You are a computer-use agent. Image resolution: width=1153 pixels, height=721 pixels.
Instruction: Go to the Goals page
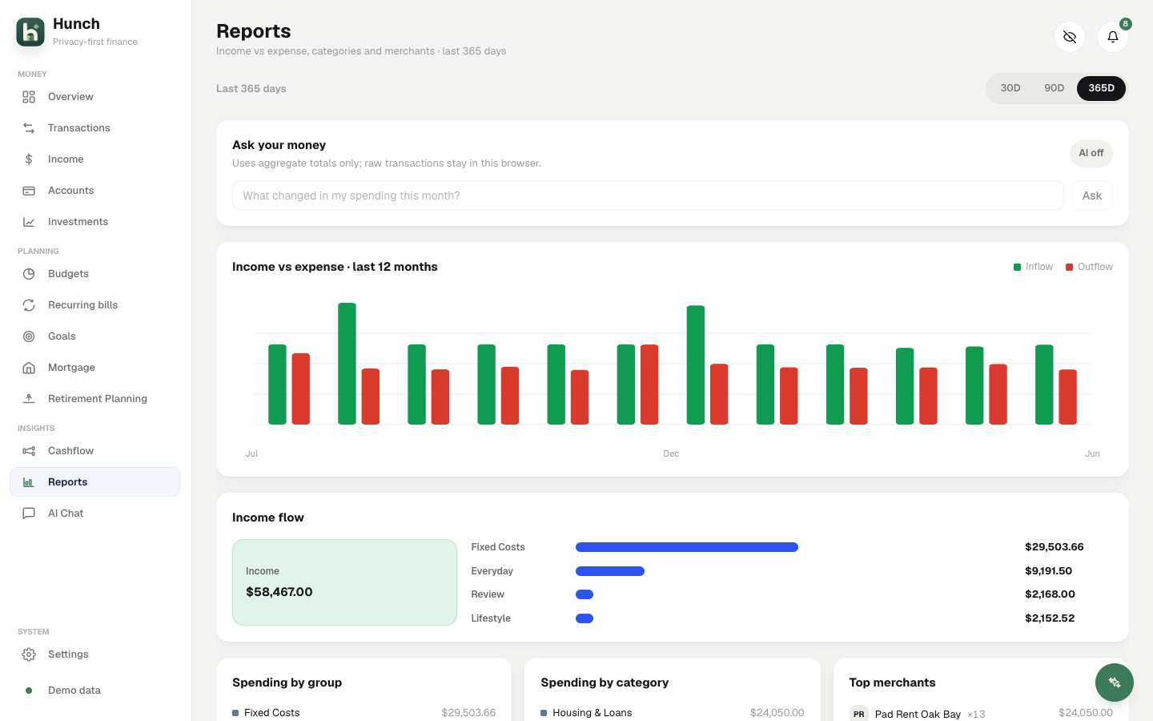[62, 336]
